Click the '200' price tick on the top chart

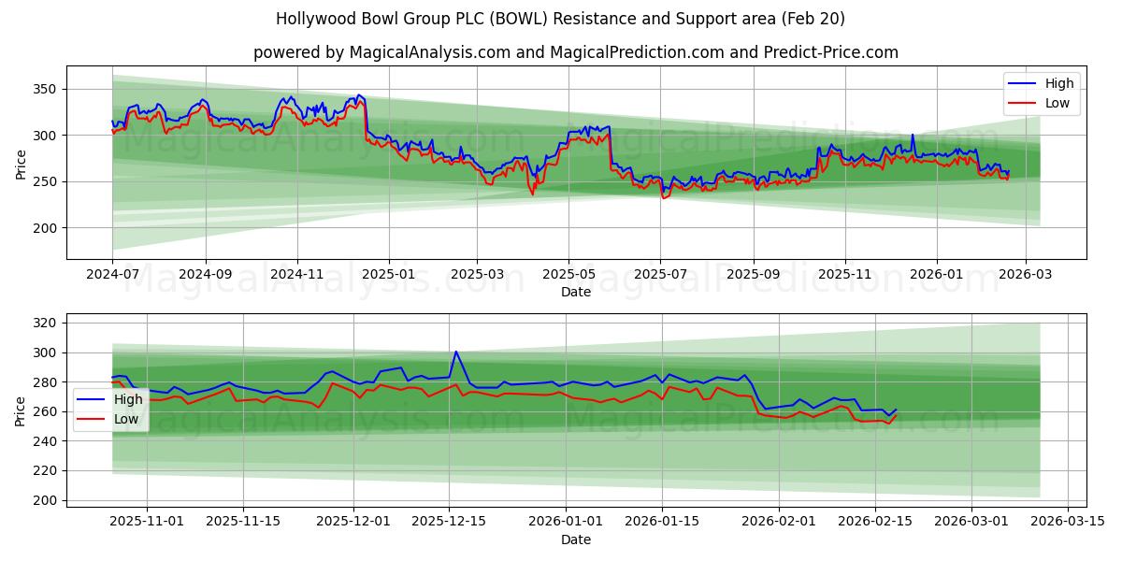(x=46, y=228)
